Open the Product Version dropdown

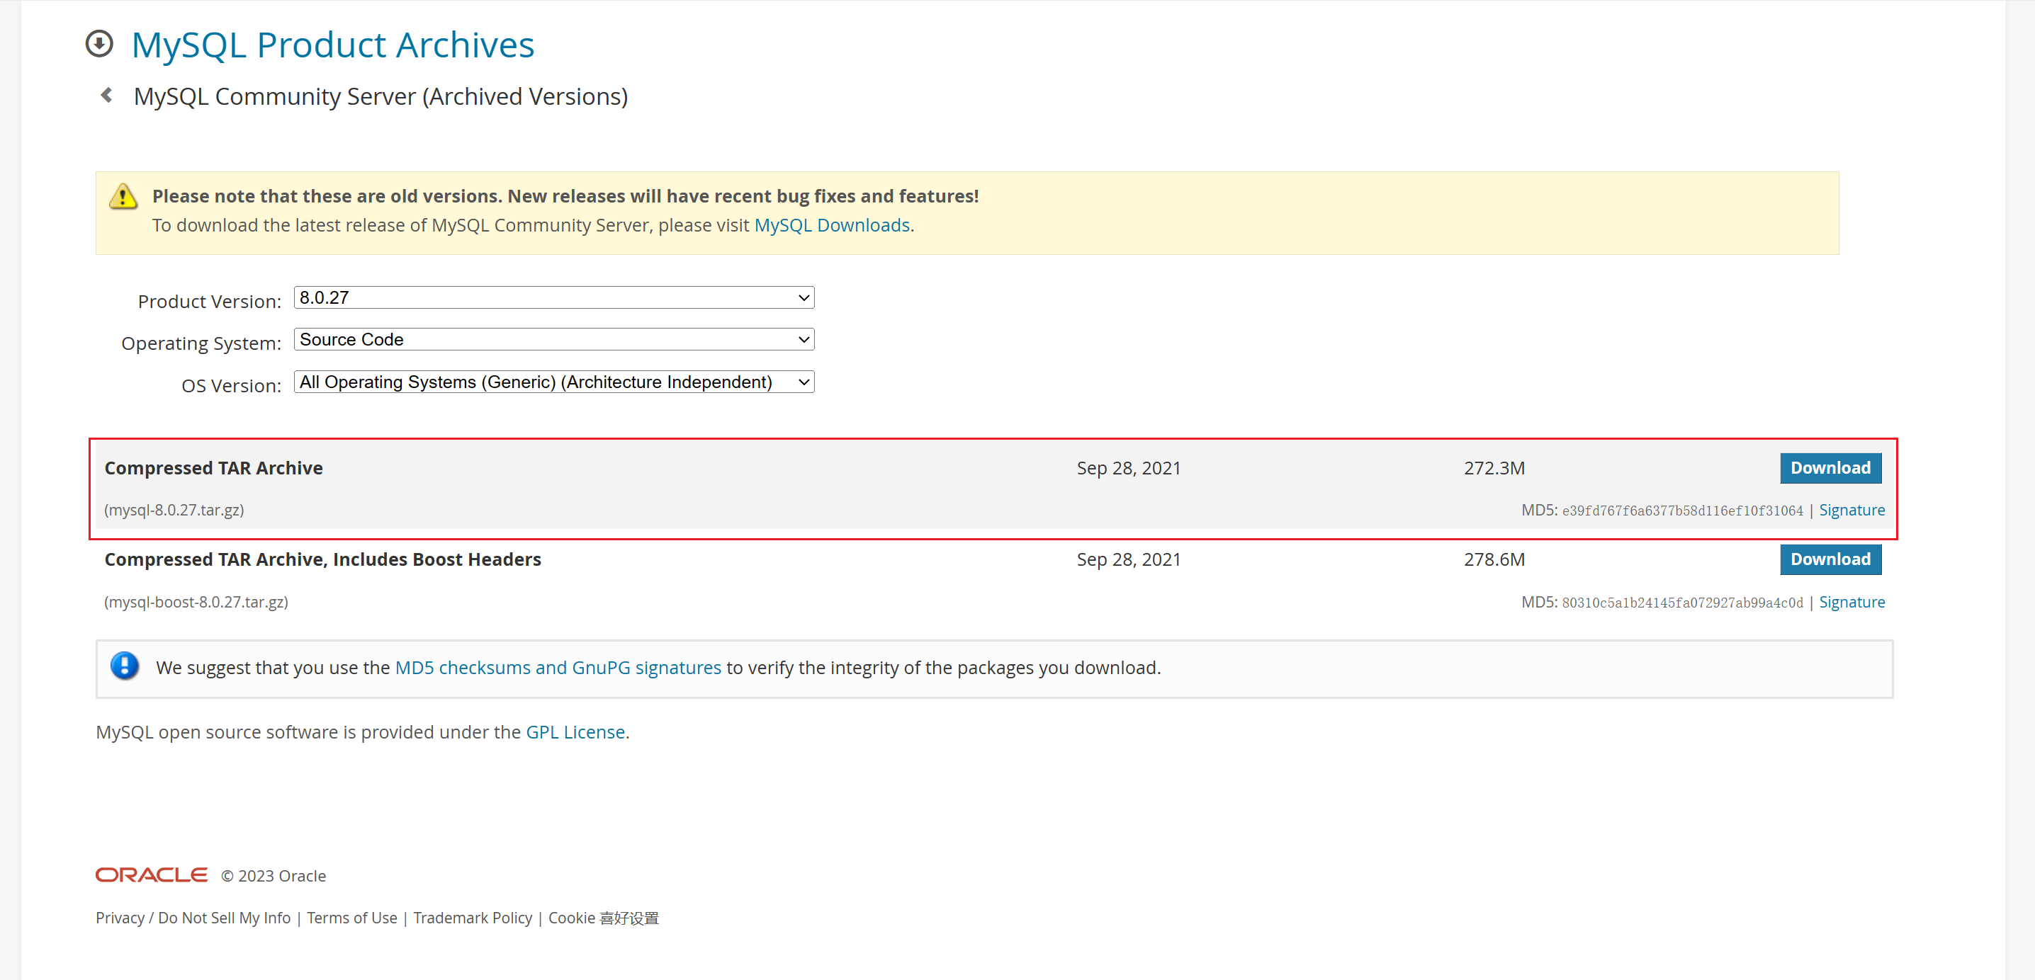coord(554,297)
